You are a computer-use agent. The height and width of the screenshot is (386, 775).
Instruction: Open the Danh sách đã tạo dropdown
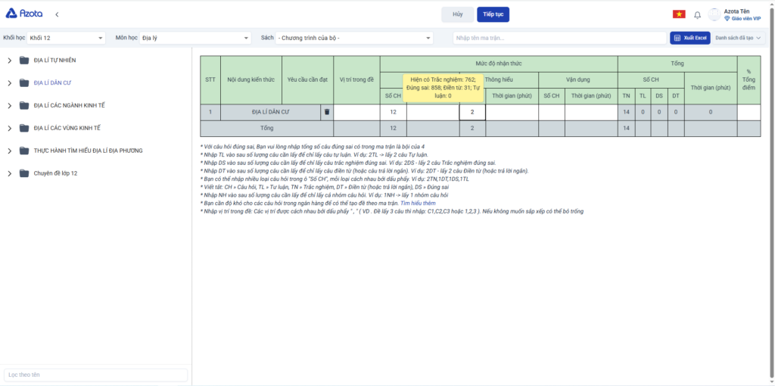point(738,38)
